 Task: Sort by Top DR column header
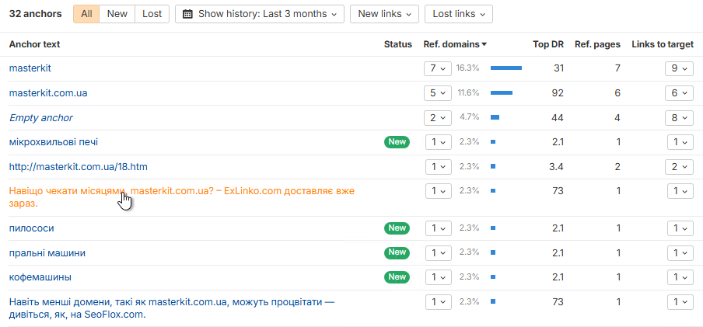pos(548,44)
